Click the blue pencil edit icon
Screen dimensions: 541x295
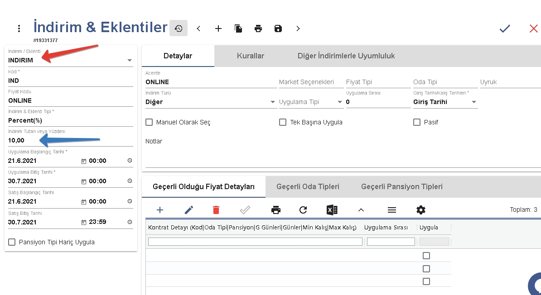189,210
